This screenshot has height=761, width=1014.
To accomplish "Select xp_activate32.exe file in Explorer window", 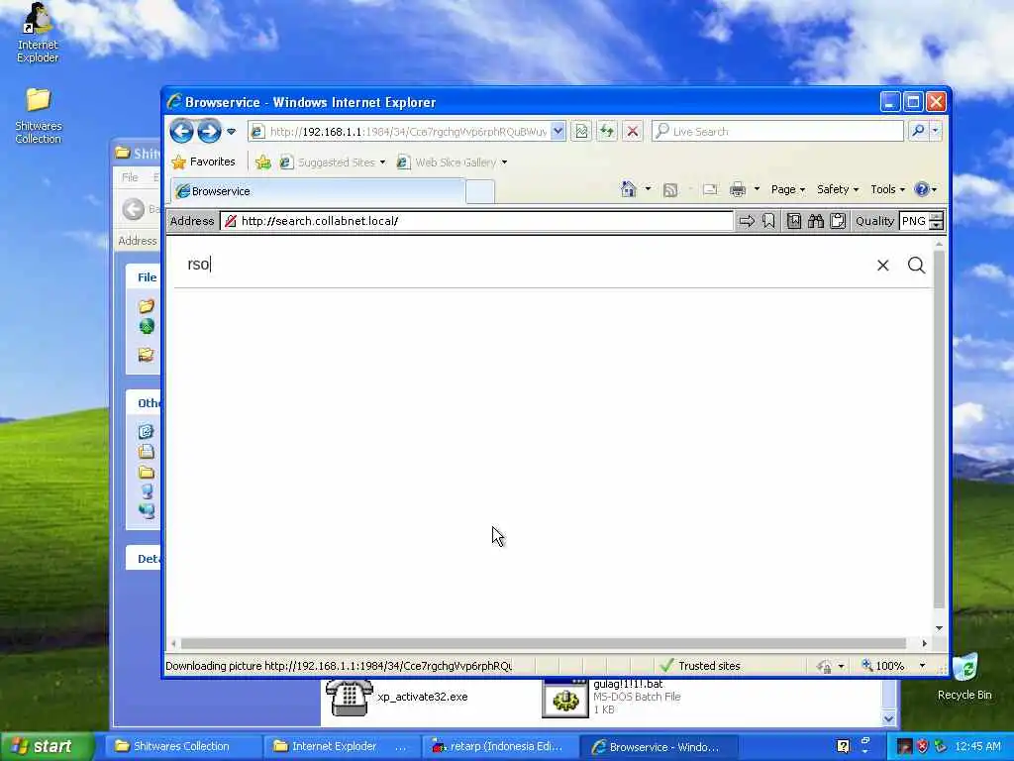I will (396, 697).
